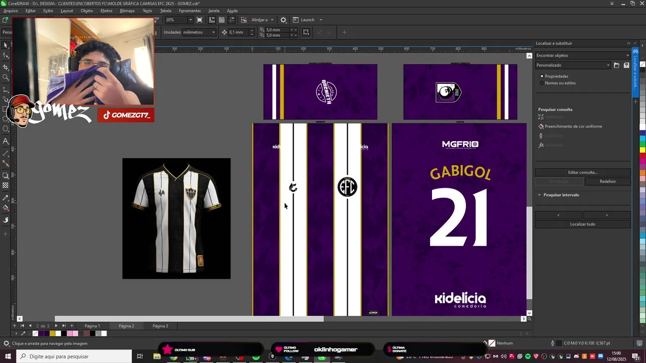Pick gold swatch in document palette
The height and width of the screenshot is (363, 646).
click(x=52, y=333)
